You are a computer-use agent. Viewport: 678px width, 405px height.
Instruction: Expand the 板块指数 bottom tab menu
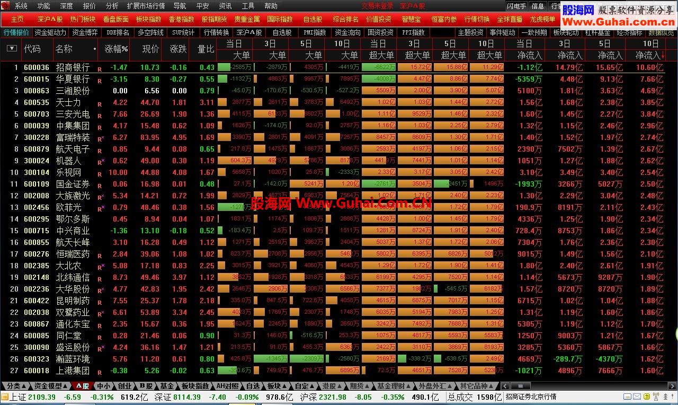(194, 386)
